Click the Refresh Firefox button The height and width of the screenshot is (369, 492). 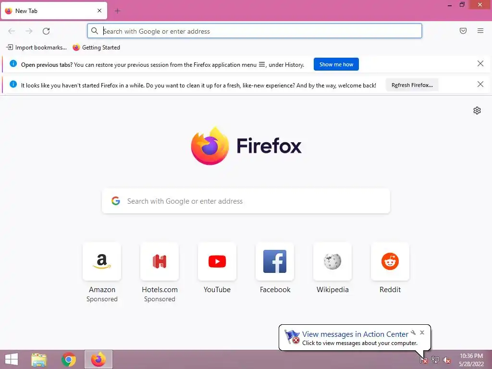pos(412,85)
